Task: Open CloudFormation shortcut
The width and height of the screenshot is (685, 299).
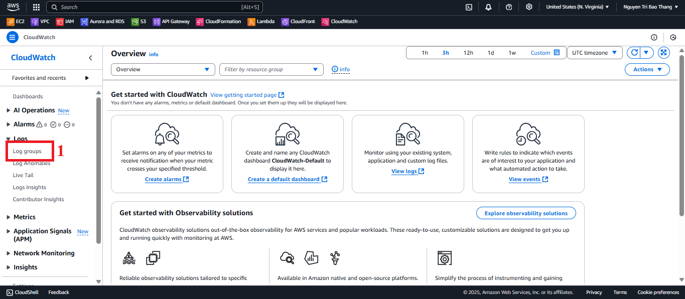Action: pos(218,22)
